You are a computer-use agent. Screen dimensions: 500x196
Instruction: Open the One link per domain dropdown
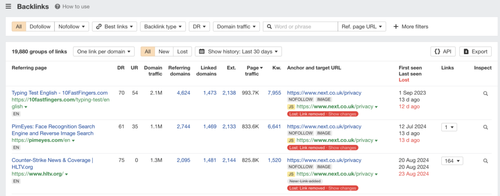(104, 52)
